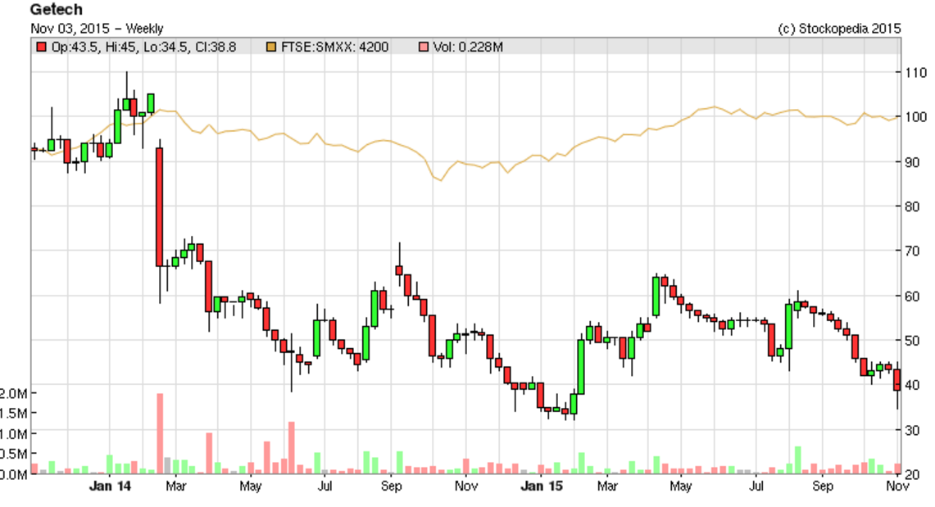Click the Jan 15 x-axis label

tap(542, 487)
